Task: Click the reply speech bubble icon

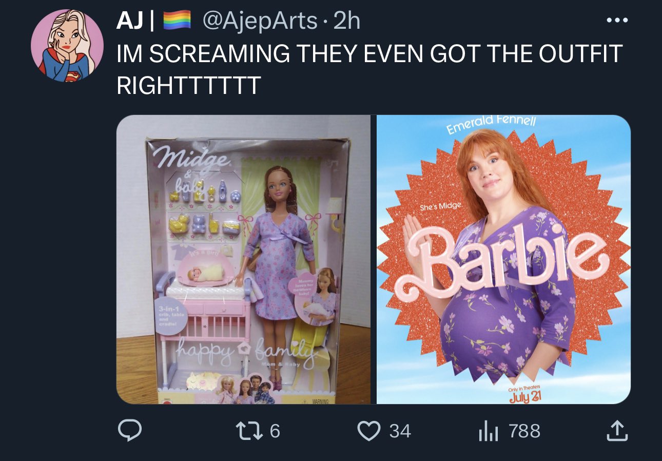Action: coord(130,431)
